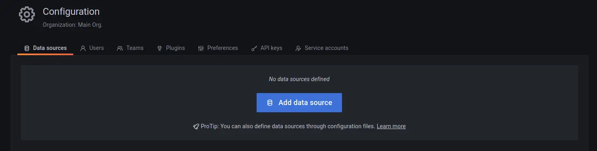Click the Add data source button

299,103
